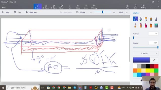
Task: Select the Fill bucket tool
Action: point(156,25)
